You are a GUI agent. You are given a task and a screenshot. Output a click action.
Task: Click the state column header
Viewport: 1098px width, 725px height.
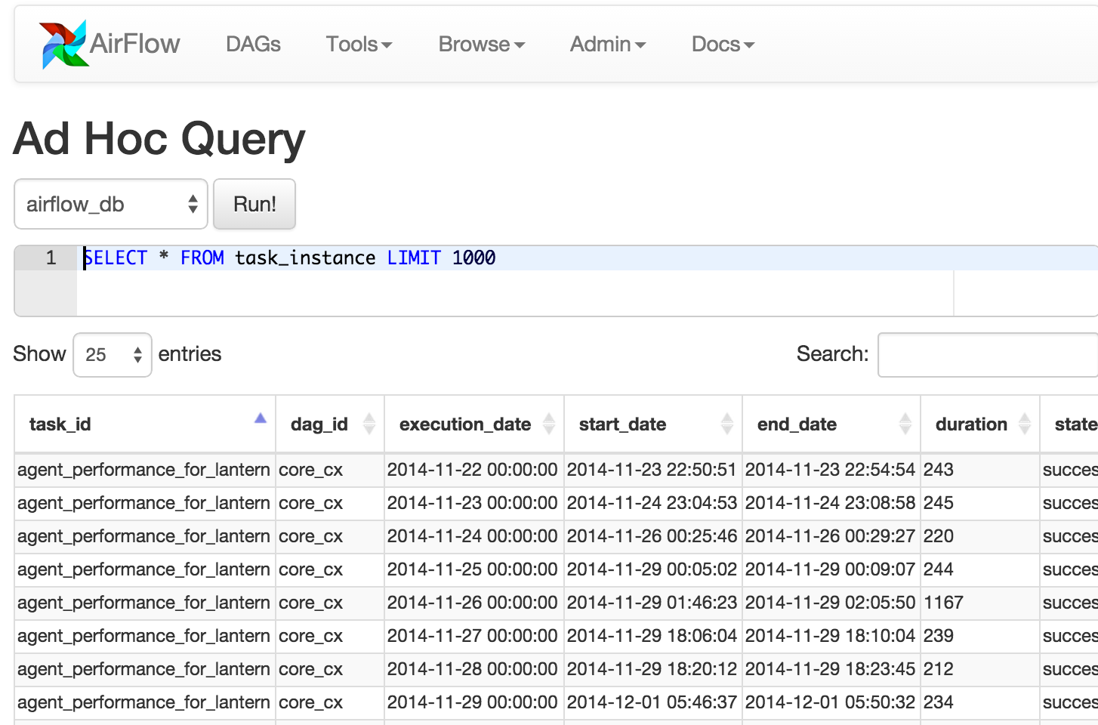(1075, 424)
